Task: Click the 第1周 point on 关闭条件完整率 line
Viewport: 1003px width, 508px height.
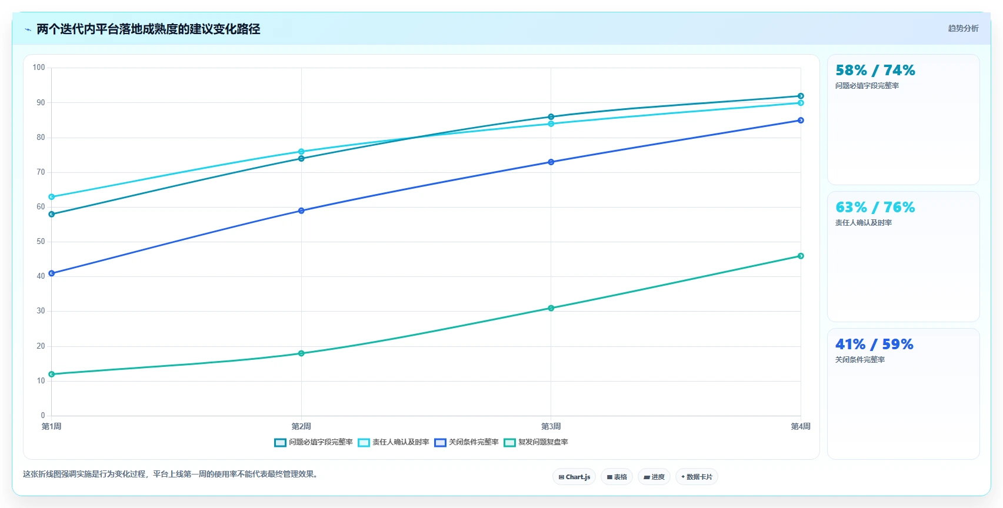Action: [52, 273]
